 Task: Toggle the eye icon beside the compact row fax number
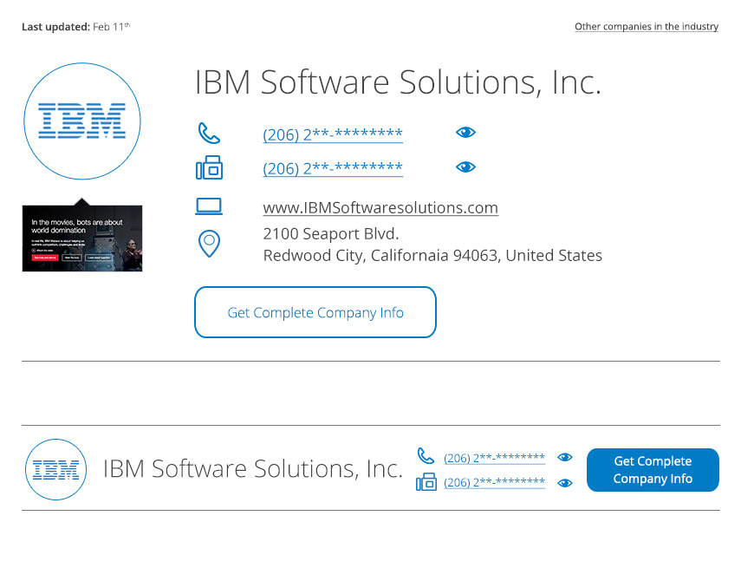tap(565, 483)
